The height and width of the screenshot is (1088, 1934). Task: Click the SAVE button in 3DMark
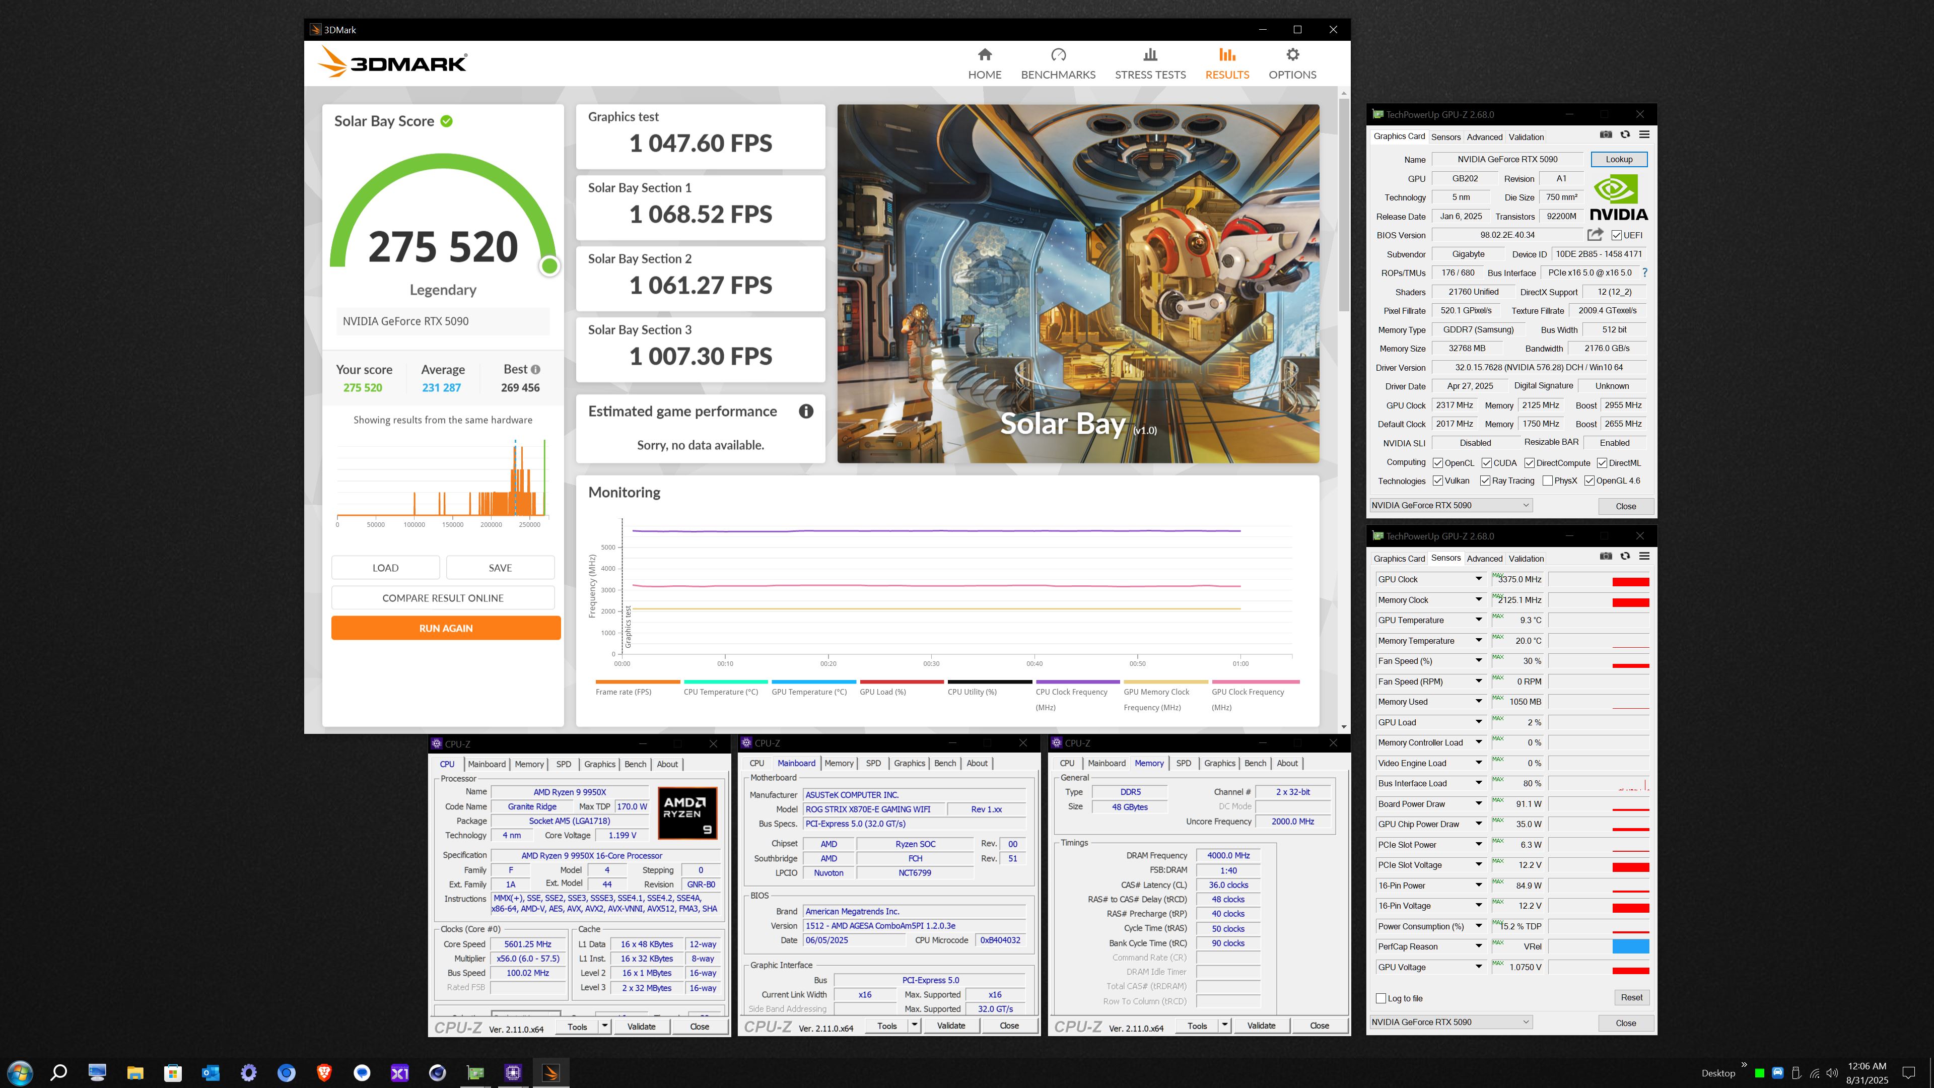tap(500, 568)
